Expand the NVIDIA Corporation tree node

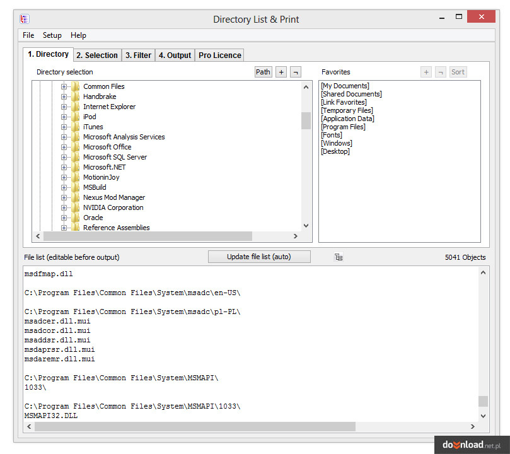[64, 207]
